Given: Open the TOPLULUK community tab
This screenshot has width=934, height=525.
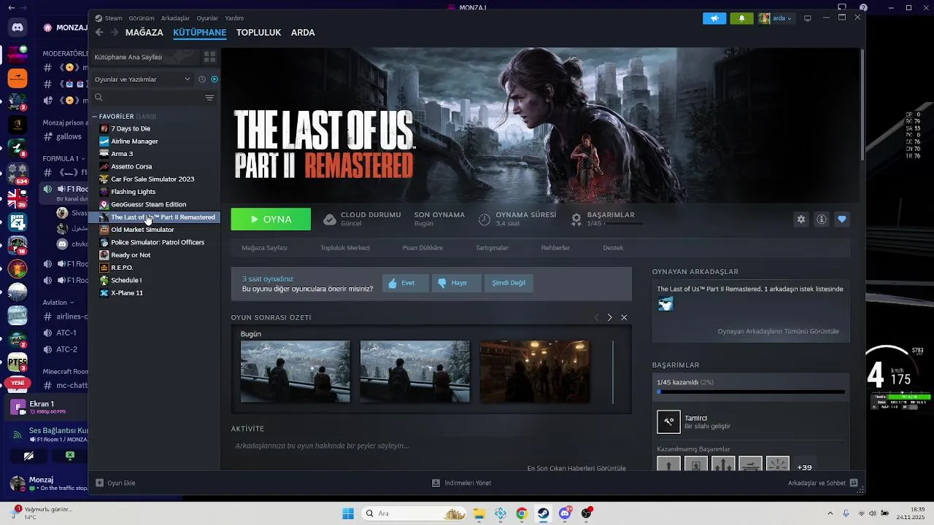Looking at the screenshot, I should (x=258, y=33).
